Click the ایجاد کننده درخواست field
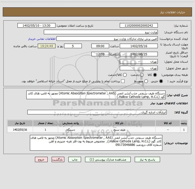Screen dimensions: 195x189 click(x=107, y=39)
